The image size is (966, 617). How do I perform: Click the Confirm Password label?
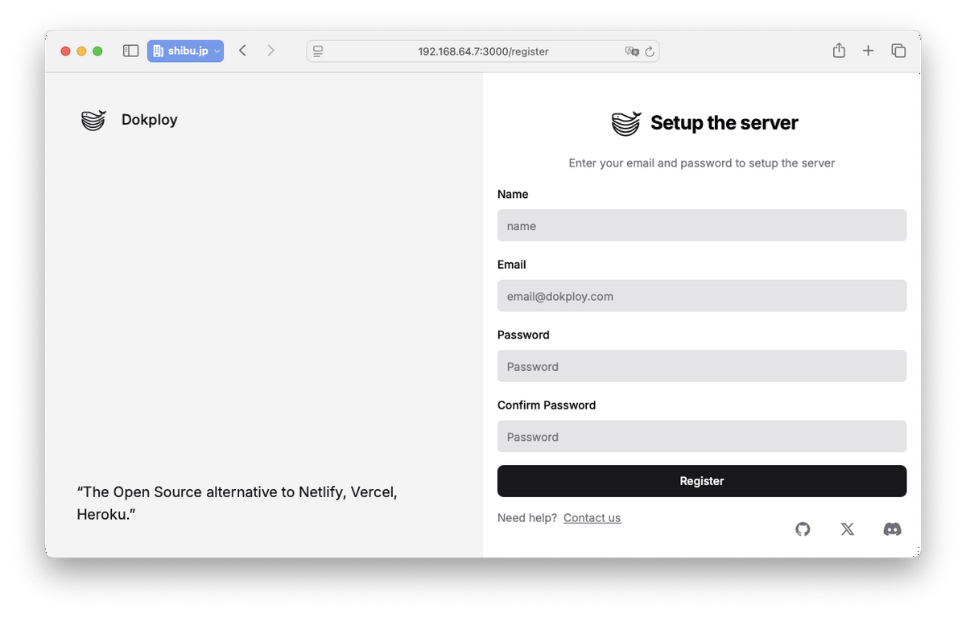pyautogui.click(x=547, y=405)
